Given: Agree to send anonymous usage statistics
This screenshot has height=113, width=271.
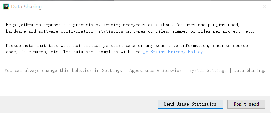Looking at the screenshot, I should (x=190, y=104).
